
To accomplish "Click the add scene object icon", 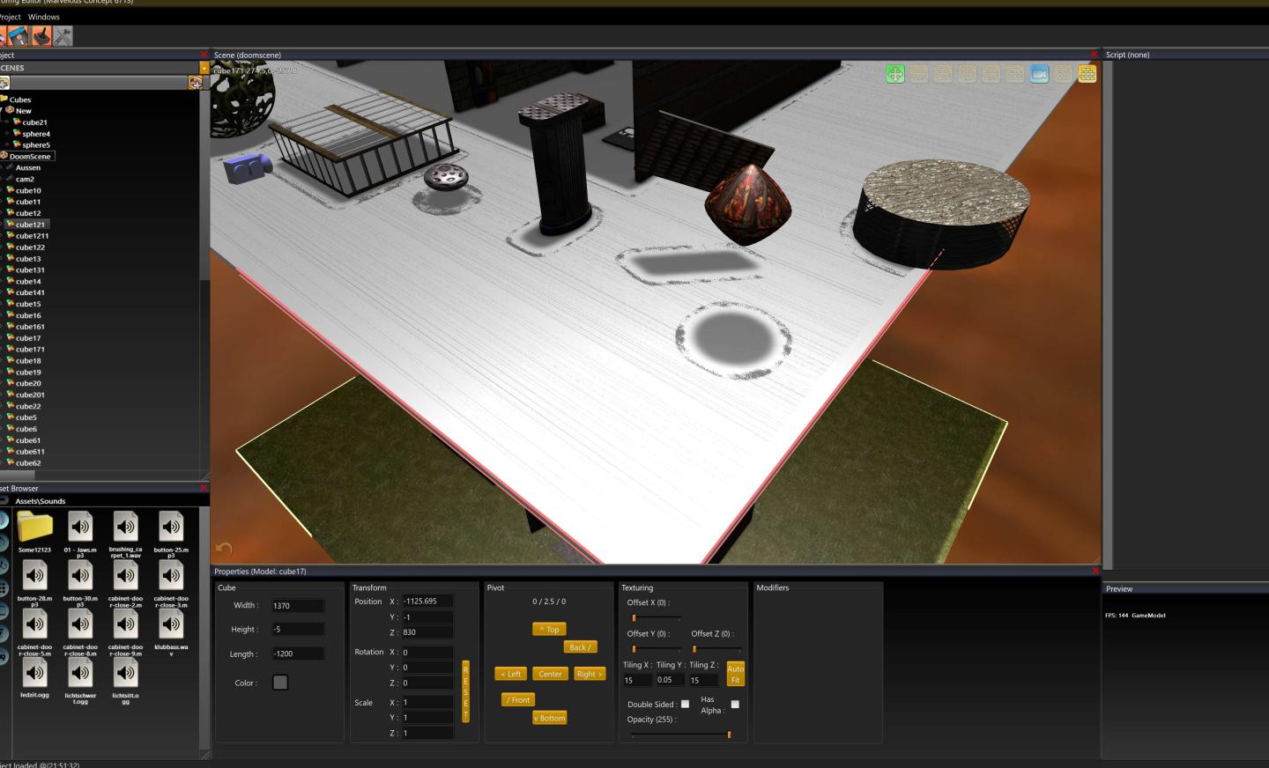I will point(195,83).
